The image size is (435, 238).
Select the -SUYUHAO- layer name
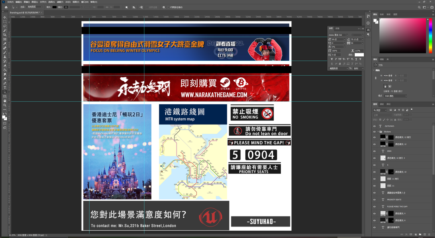(x=390, y=126)
